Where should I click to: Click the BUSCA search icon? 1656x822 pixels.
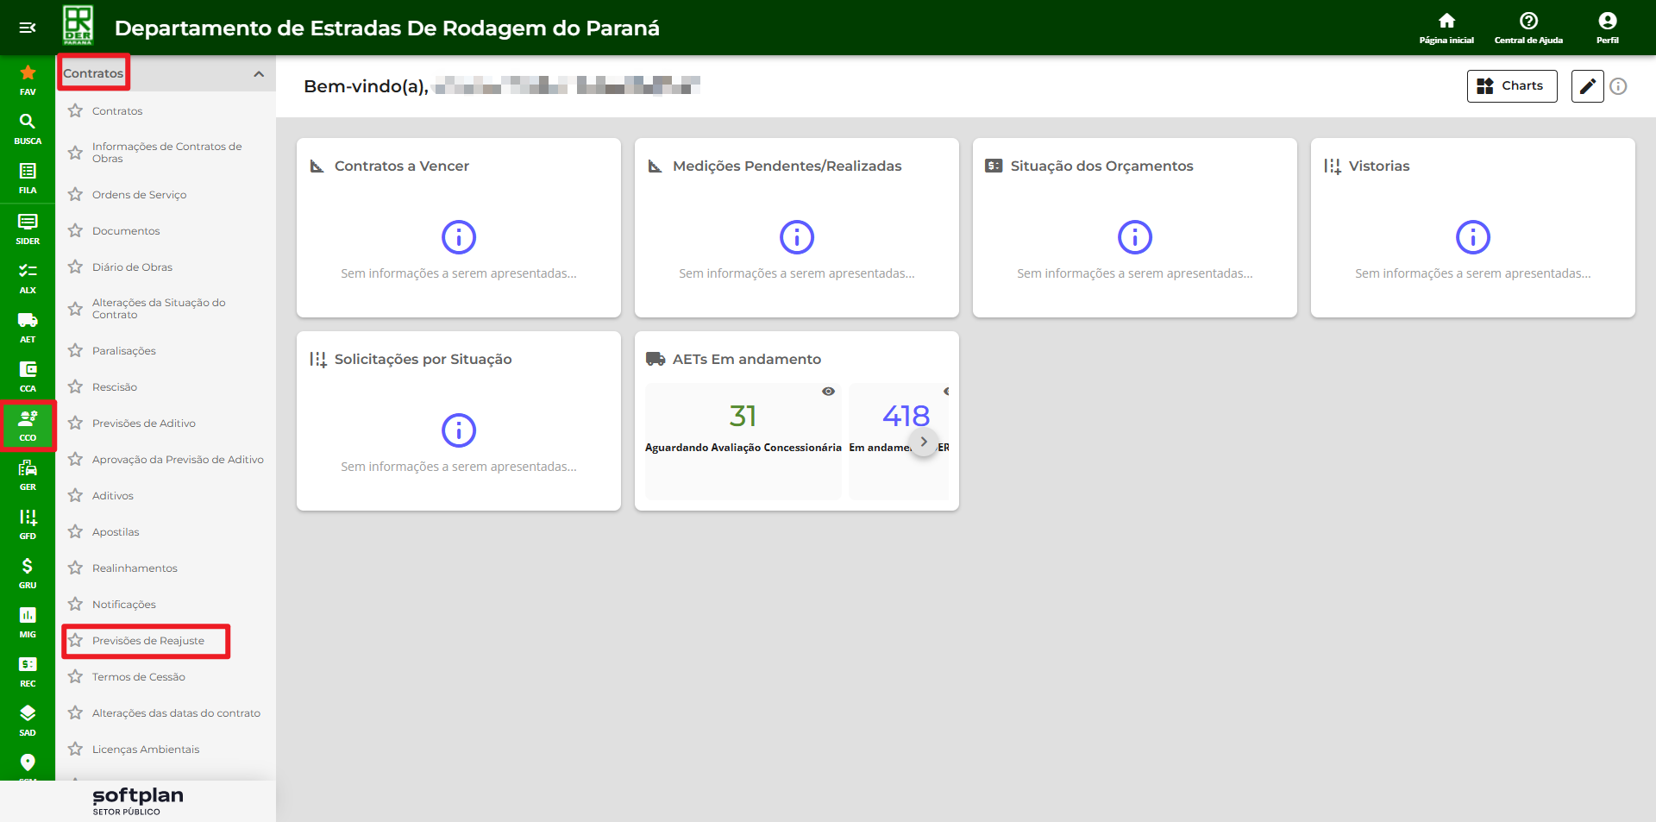click(x=28, y=128)
